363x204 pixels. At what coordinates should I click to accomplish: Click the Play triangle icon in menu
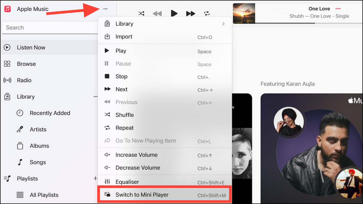[107, 50]
